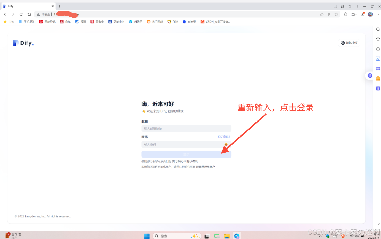Click the 设置管理员账户 setup link
The height and width of the screenshot is (239, 381).
[x=206, y=167]
